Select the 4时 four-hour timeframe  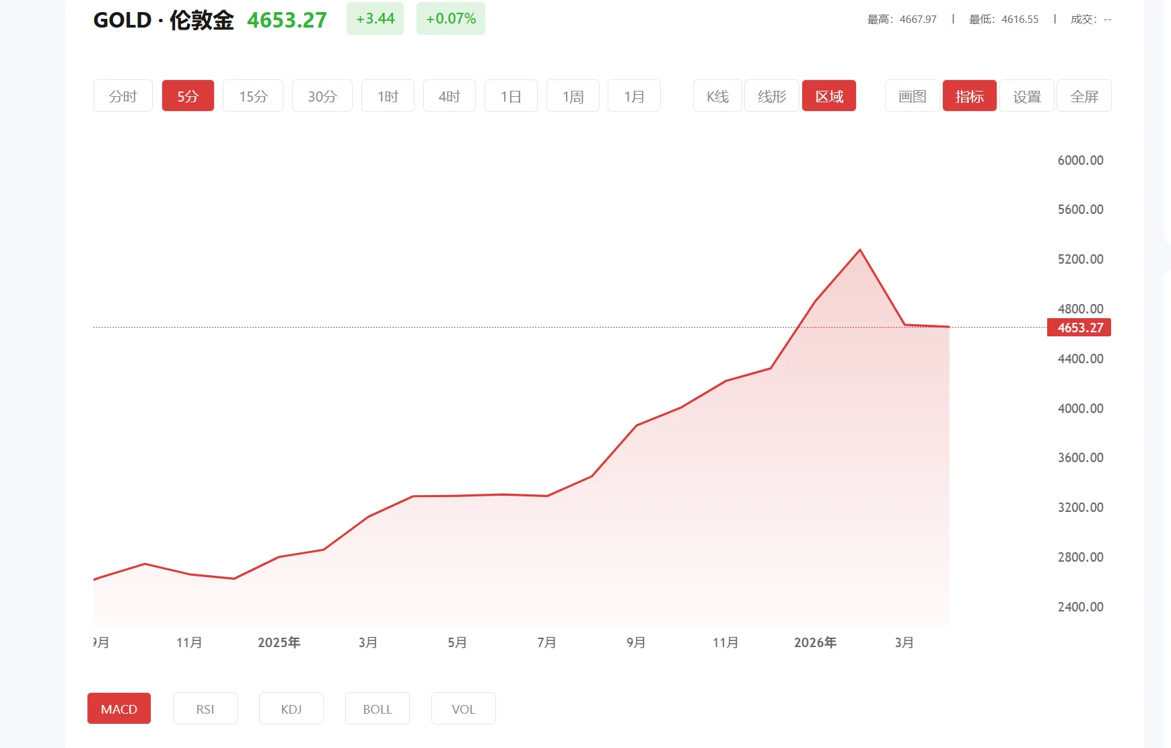coord(449,96)
